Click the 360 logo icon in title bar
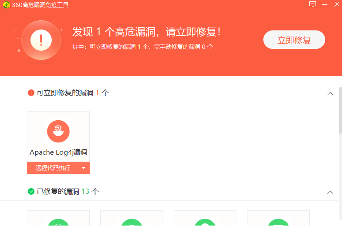The width and height of the screenshot is (342, 226). (x=7, y=5)
